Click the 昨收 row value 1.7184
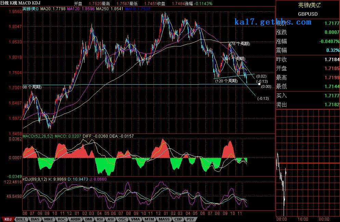The width and height of the screenshot is (340, 222). 332,59
